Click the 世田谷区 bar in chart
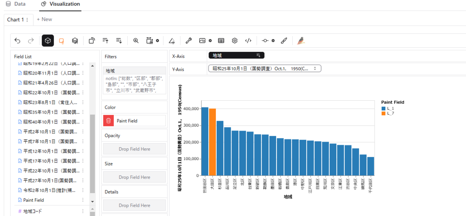 (x=205, y=141)
